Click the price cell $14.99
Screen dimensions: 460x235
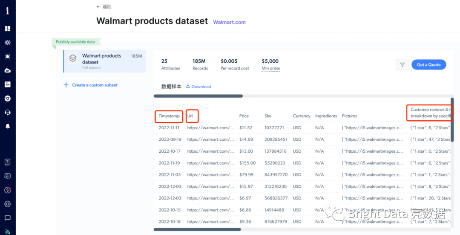pyautogui.click(x=246, y=139)
